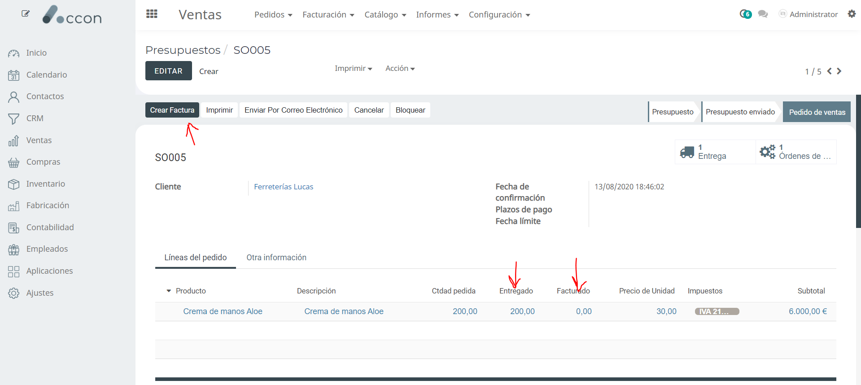
Task: Select Contabilidad in the sidebar menu
Action: 50,227
